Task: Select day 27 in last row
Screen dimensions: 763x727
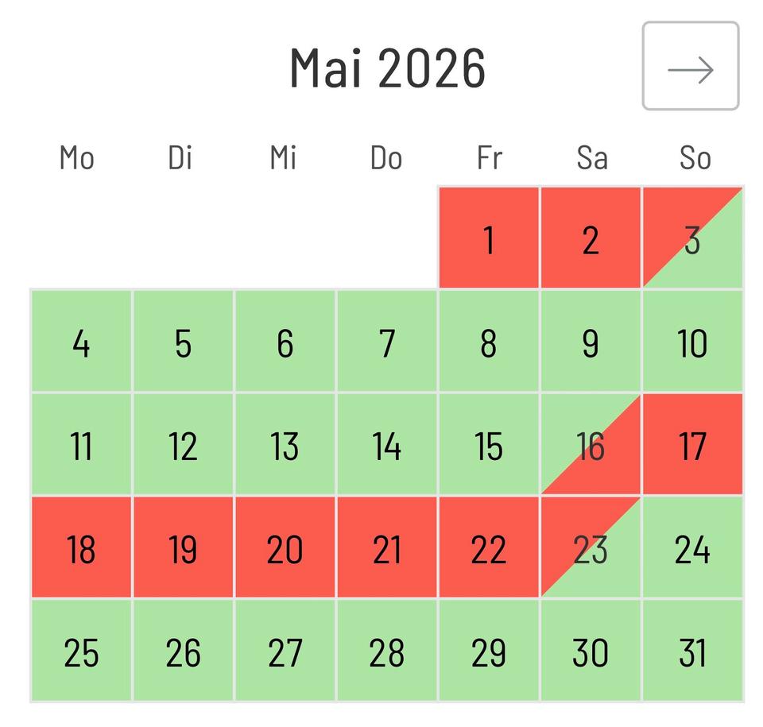Action: pyautogui.click(x=285, y=651)
